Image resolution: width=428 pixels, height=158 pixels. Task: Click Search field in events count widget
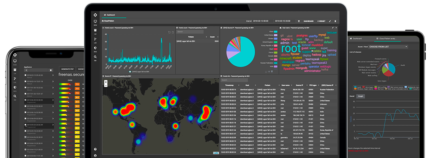[190, 32]
